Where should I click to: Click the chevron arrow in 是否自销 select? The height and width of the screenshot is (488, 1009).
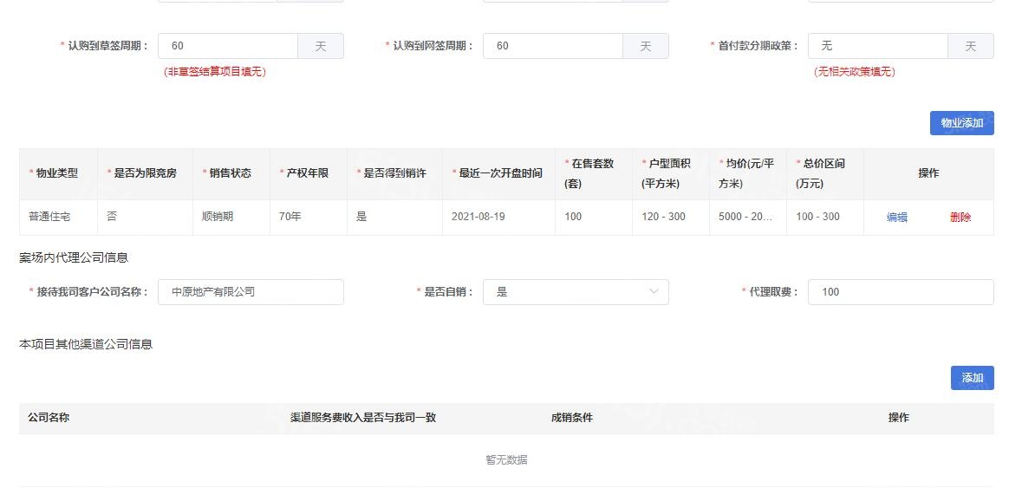tap(654, 292)
